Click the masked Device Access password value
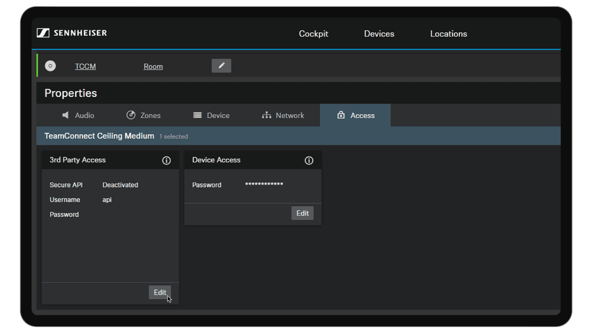592x333 pixels. click(264, 184)
